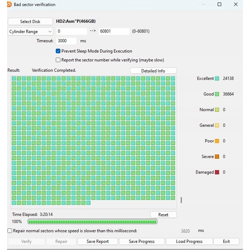
Task: Click the General pale yellow legend swatch
Action: pos(217,125)
